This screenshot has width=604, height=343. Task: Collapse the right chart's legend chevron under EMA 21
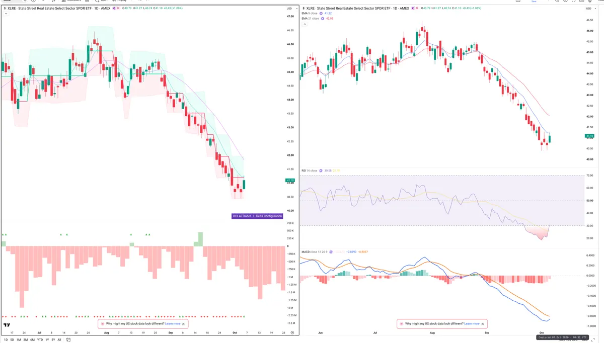point(305,24)
